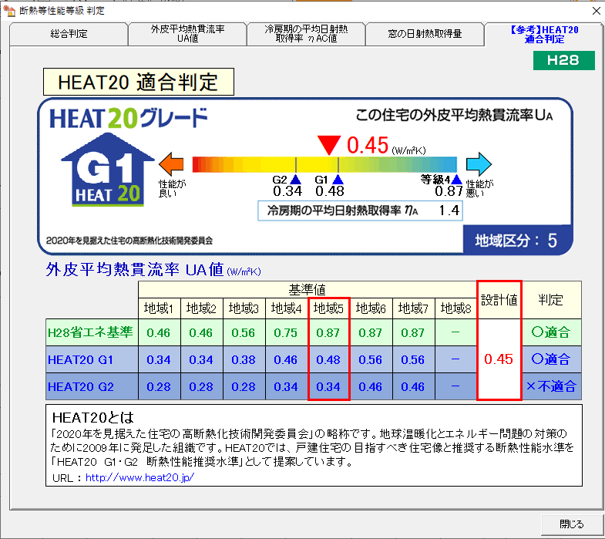Click the H28 地域4 value 0.75
This screenshot has width=605, height=539.
tap(286, 332)
